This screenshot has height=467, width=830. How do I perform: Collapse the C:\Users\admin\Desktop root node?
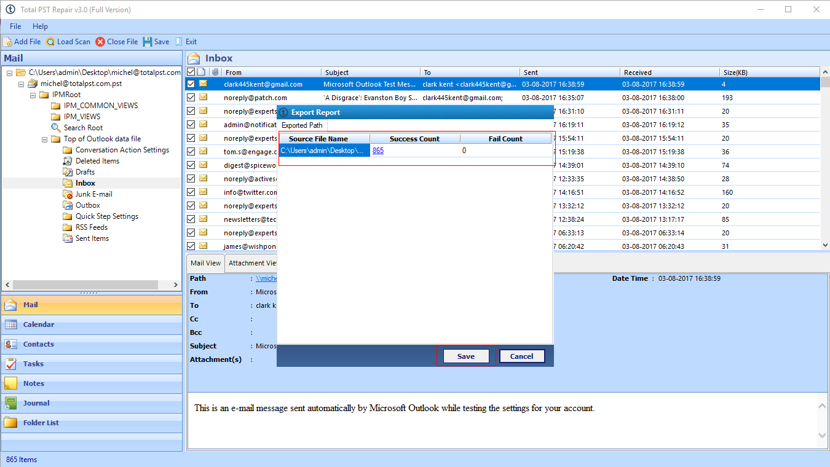(10, 73)
